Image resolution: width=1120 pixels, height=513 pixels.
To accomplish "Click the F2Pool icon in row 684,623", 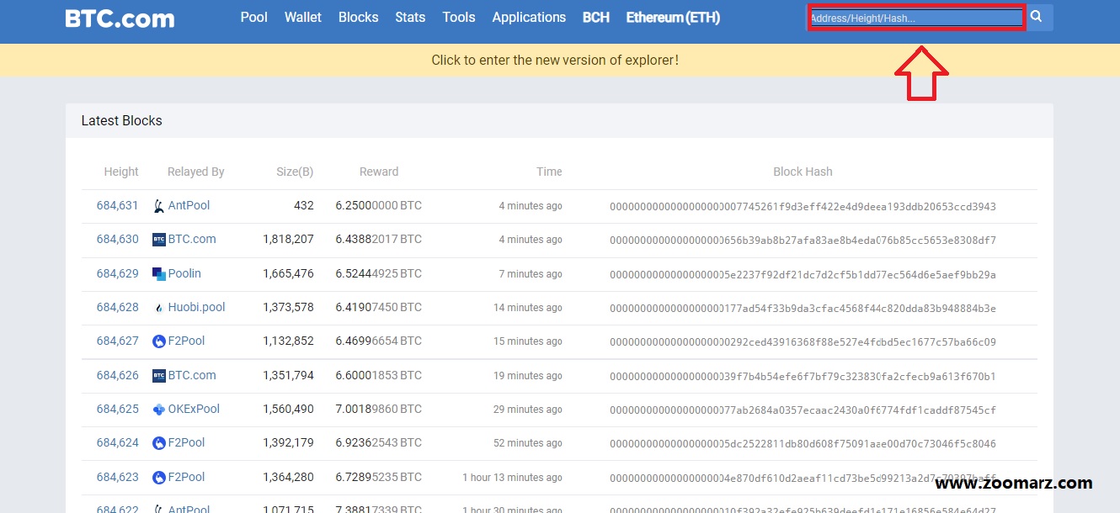I will 158,478.
